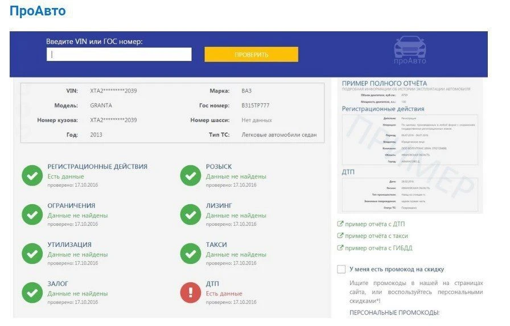This screenshot has width=510, height=326.
Task: Click external-link icon next to ДТП report example
Action: click(340, 224)
